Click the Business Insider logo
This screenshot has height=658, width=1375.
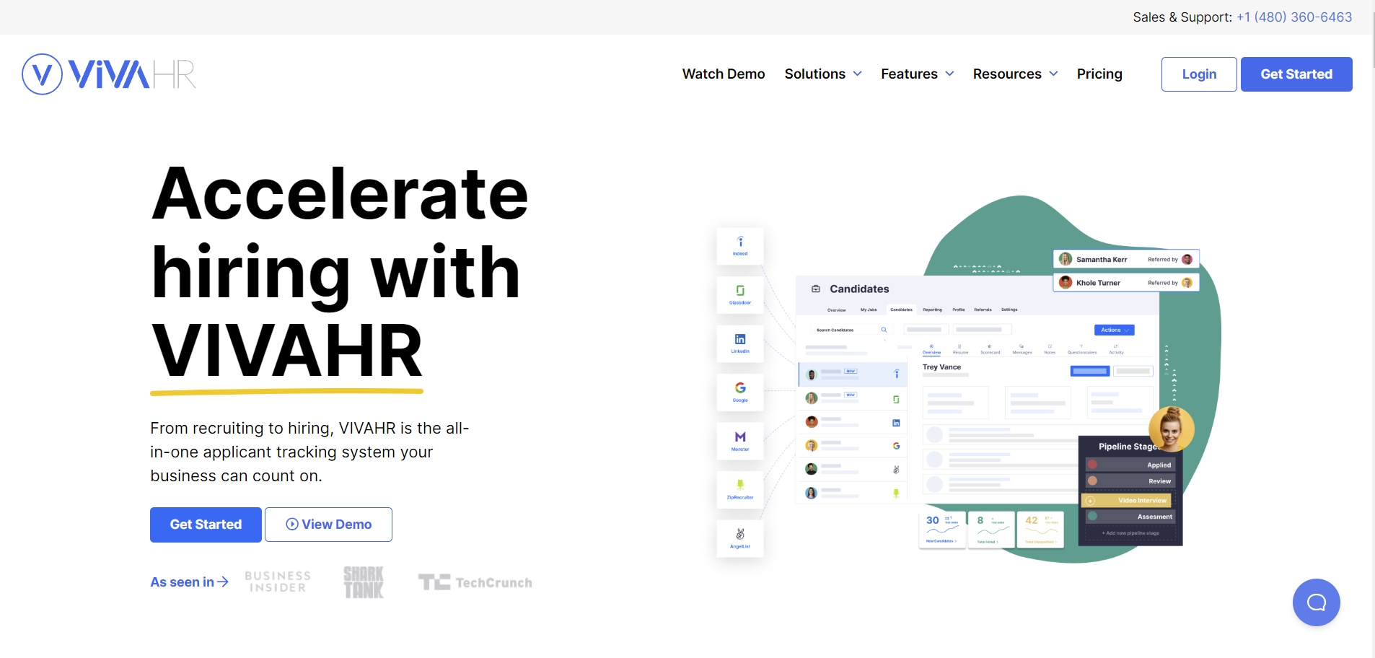click(x=278, y=582)
